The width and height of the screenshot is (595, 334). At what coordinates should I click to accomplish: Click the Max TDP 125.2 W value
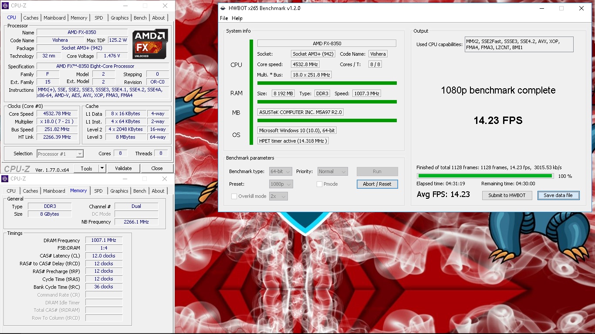tap(118, 40)
